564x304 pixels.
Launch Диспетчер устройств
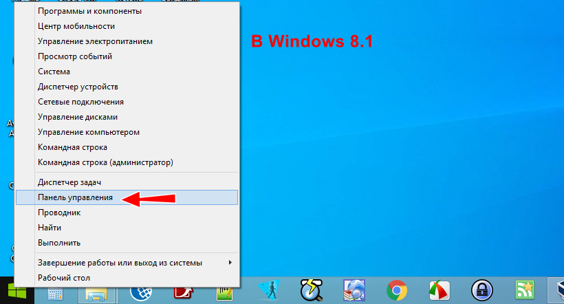click(x=127, y=87)
